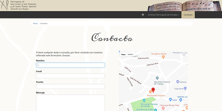This screenshot has height=111, width=222.
Task: Click the Contacto page heading
Action: pyautogui.click(x=112, y=37)
